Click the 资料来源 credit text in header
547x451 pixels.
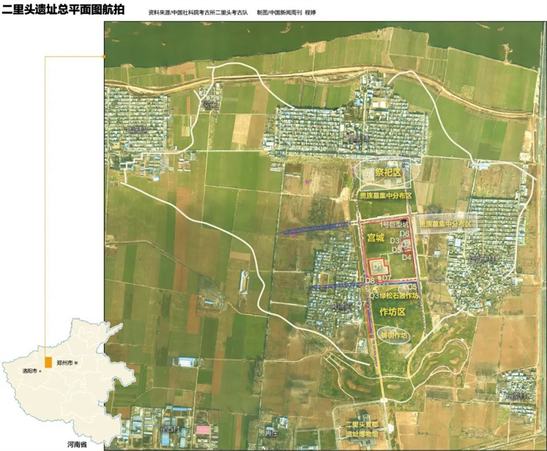(198, 12)
